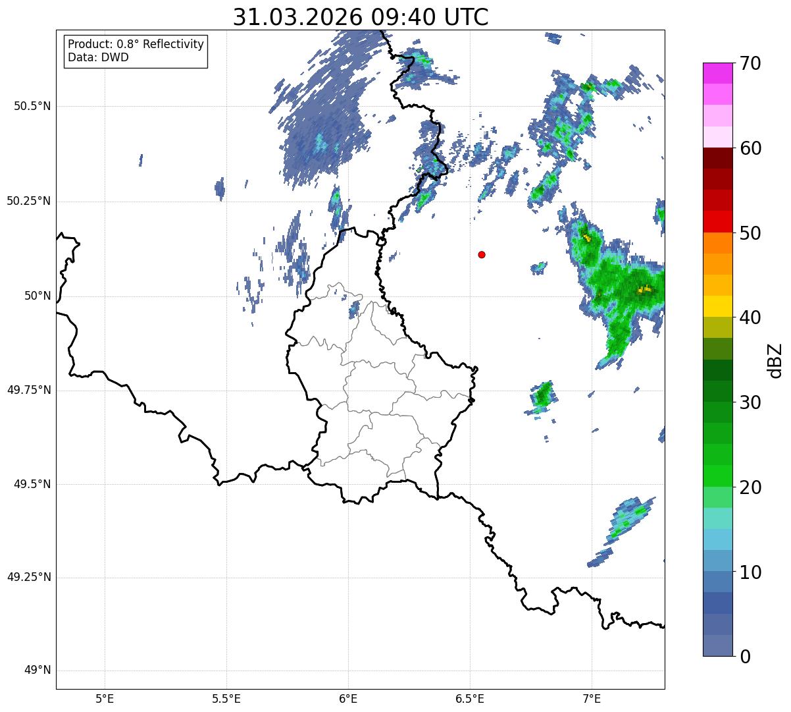Screen dimensions: 791x712
Task: Click the colorbar tick label 60
Action: point(750,148)
